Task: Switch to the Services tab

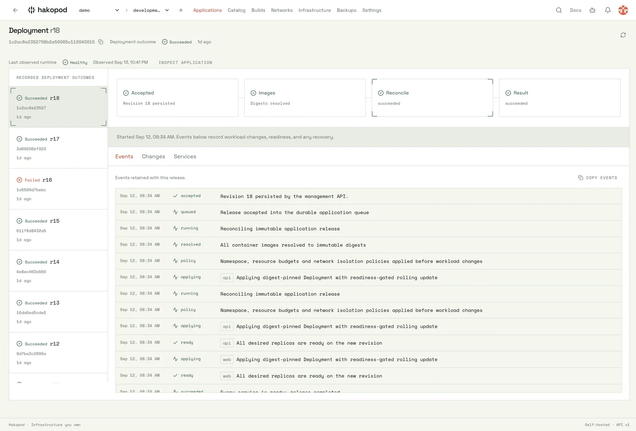Action: 185,157
